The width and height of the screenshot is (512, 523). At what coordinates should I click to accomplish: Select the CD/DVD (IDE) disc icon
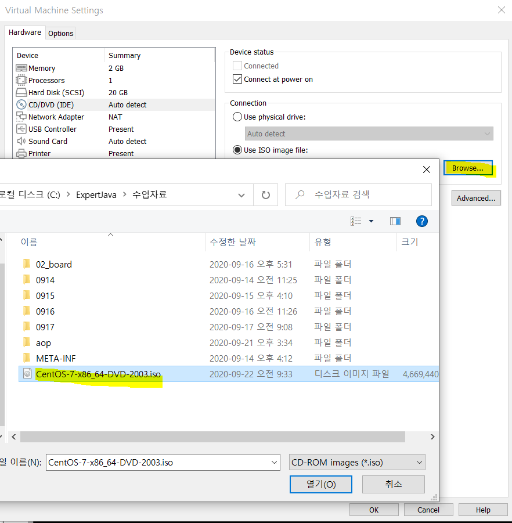[x=21, y=104]
